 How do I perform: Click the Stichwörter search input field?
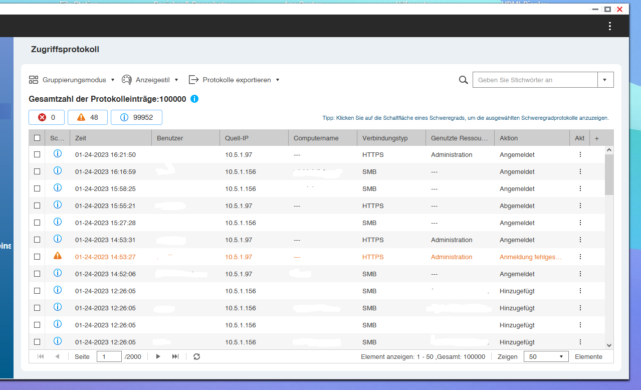click(535, 80)
